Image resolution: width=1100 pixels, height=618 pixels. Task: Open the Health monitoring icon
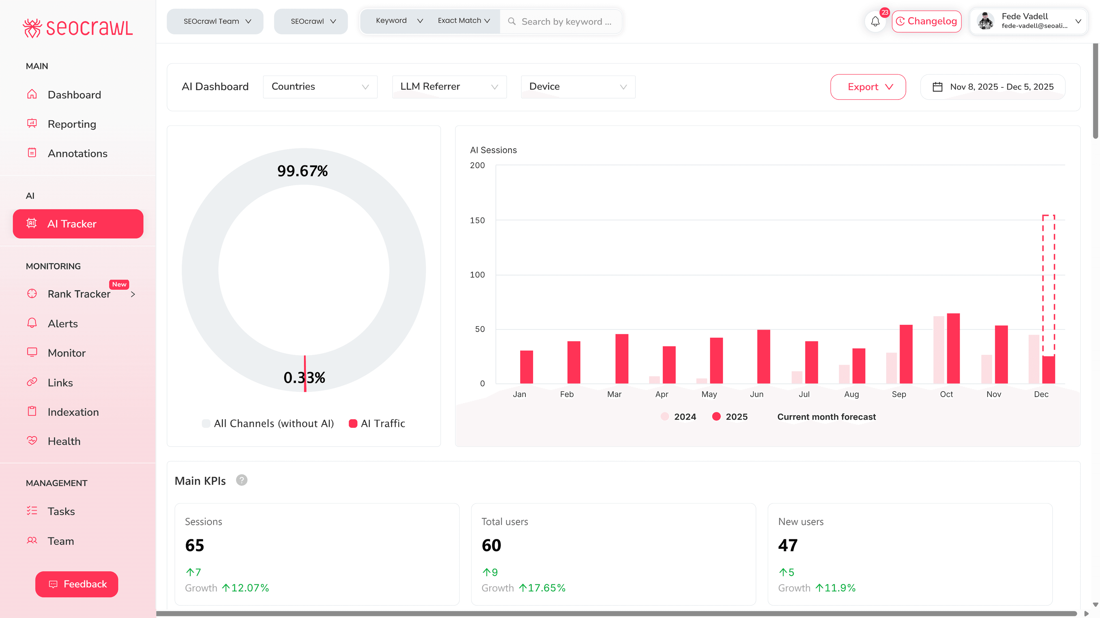pos(32,441)
